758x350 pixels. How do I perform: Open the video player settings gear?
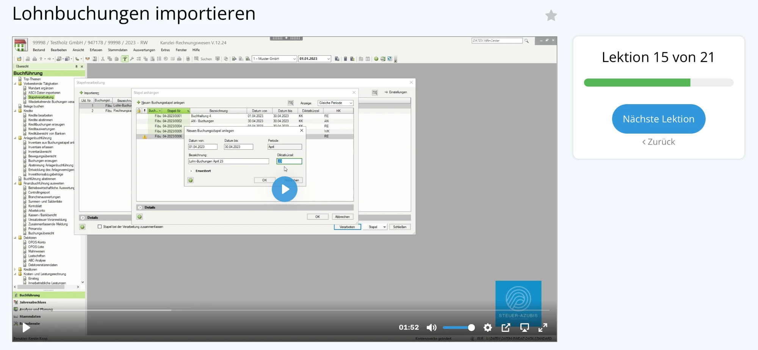pyautogui.click(x=488, y=328)
